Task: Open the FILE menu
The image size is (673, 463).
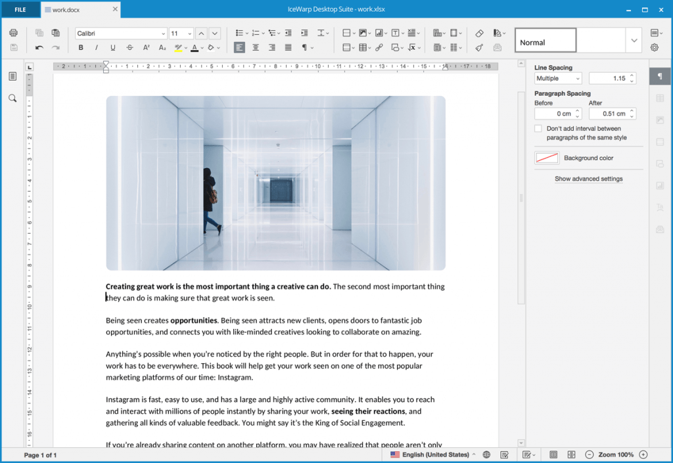Action: [20, 10]
